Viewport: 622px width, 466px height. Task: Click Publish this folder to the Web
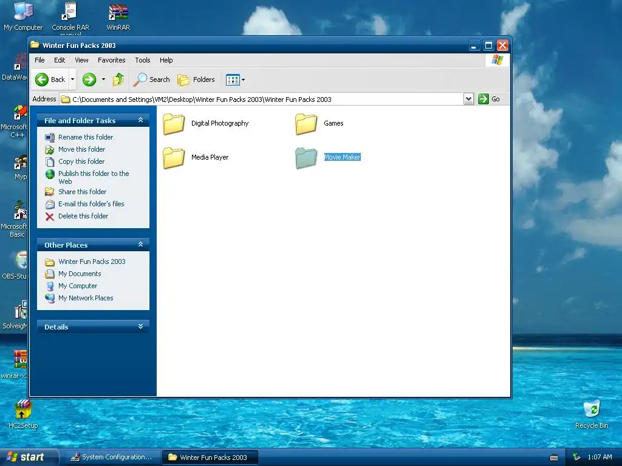94,177
